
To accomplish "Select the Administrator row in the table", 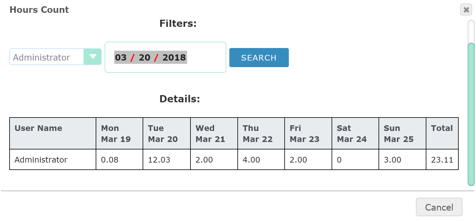I will (41, 160).
